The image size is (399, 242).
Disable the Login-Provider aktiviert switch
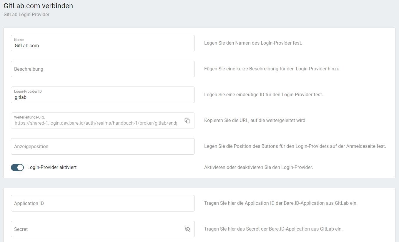click(x=17, y=167)
